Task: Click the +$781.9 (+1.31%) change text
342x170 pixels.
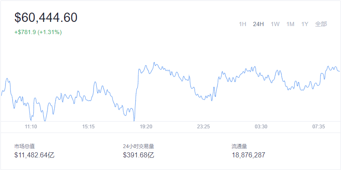Action: (x=38, y=32)
